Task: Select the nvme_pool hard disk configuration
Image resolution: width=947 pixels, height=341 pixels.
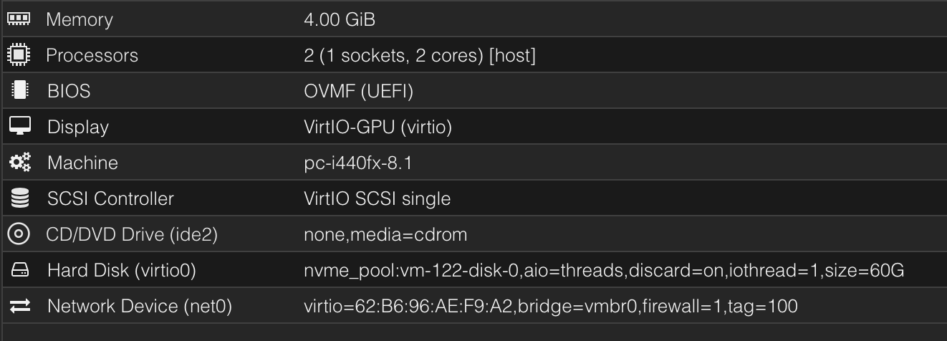Action: (x=604, y=270)
